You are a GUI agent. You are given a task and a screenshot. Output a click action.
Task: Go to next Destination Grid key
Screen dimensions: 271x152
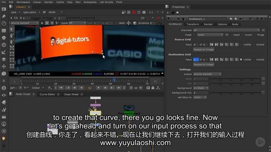(x=216, y=60)
